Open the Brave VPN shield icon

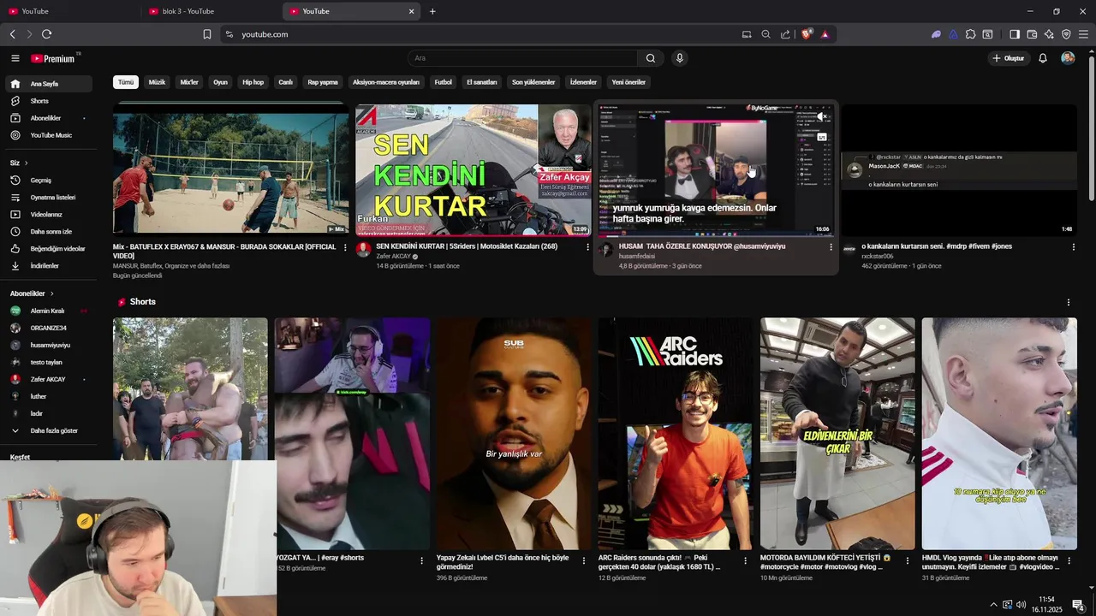[x=1066, y=34]
